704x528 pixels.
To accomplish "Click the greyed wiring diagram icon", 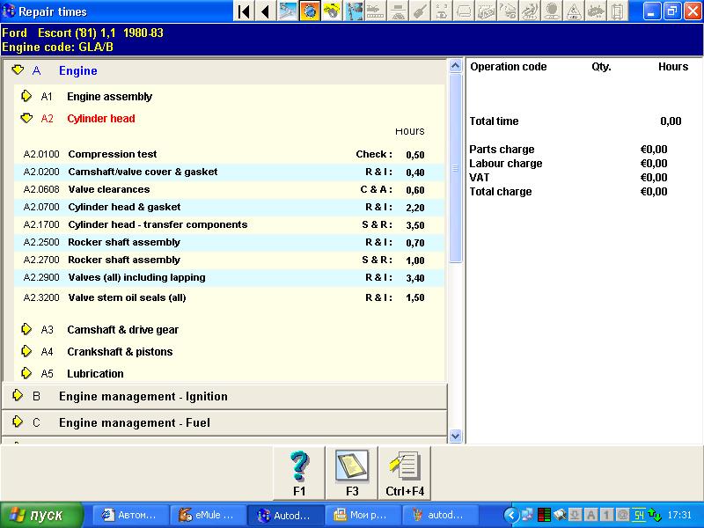I will coord(596,11).
